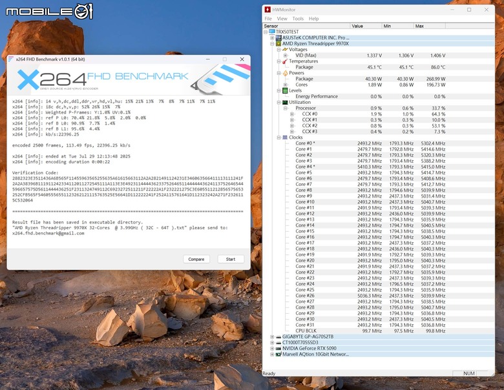Viewport: 504px width, 390px height.
Task: Click the x264.fhd.benchmark@gmail.com address text
Action: pos(48,233)
